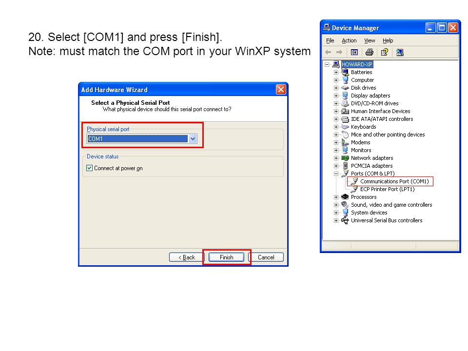Click the back arrow toolbar icon

[x=328, y=53]
